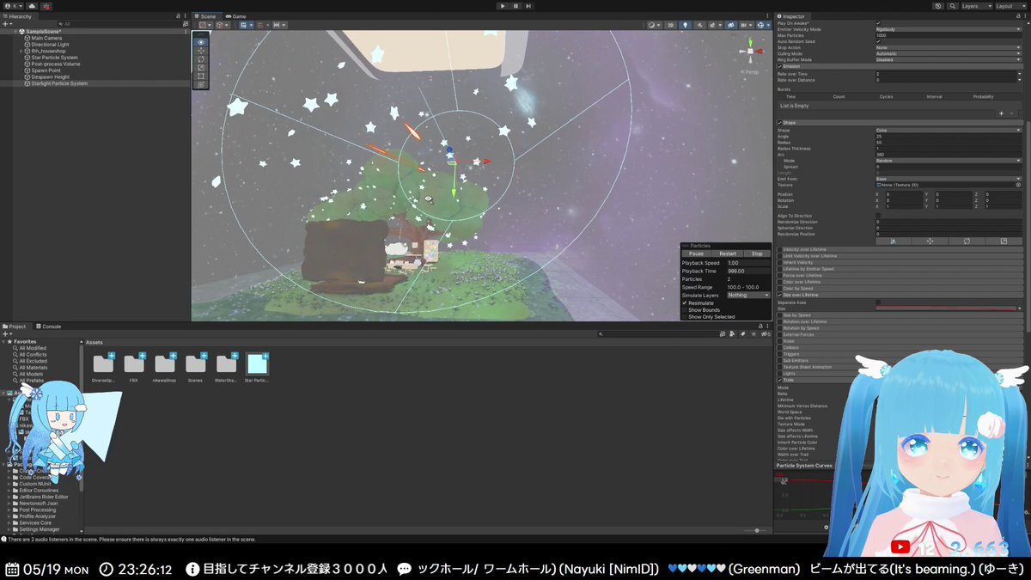Select the Scale tool in scene overlay
This screenshot has height=580, width=1031.
pyautogui.click(x=201, y=68)
